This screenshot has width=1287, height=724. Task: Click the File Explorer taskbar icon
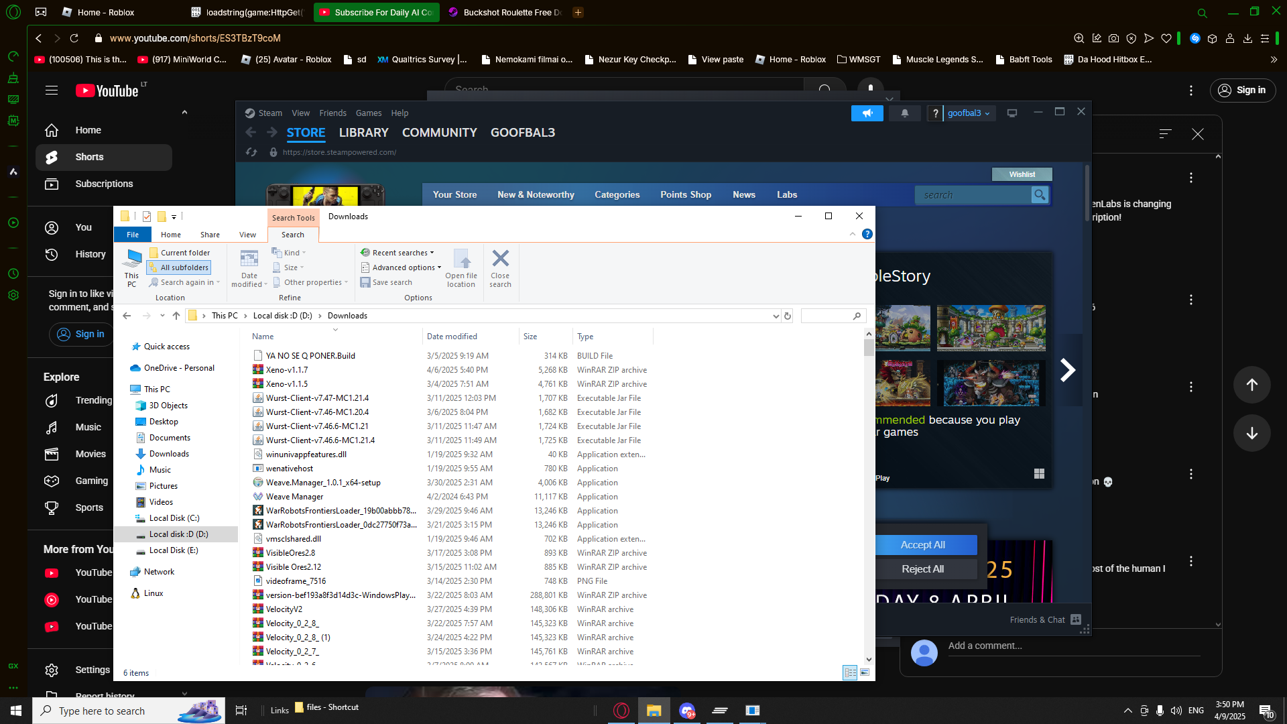654,711
